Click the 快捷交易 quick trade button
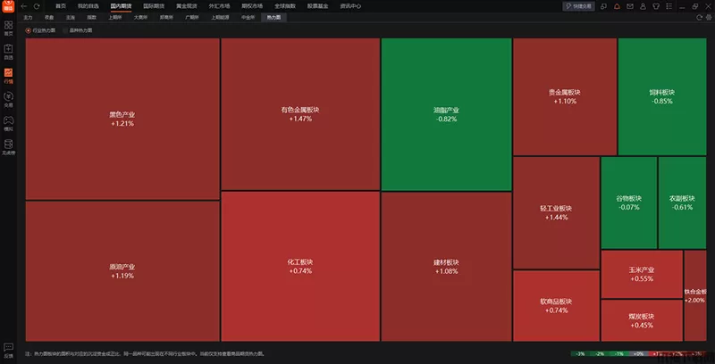Viewport: 715px width, 364px height. point(581,5)
